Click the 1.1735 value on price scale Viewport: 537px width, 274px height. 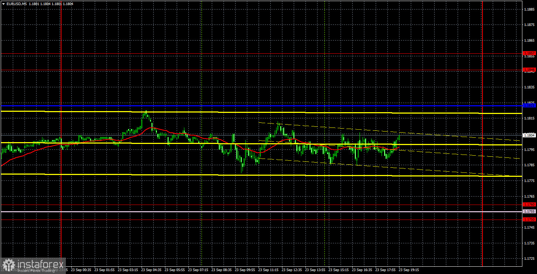[530, 243]
